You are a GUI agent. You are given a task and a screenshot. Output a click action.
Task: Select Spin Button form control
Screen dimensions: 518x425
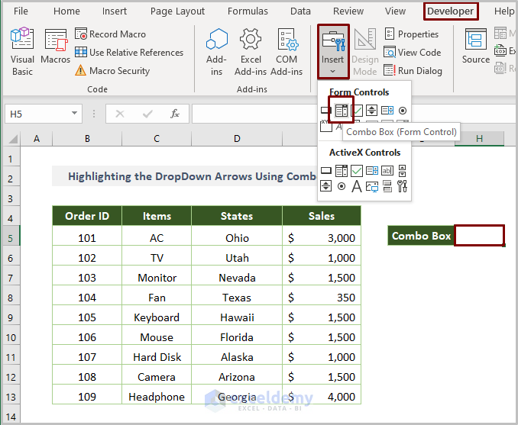[x=372, y=111]
